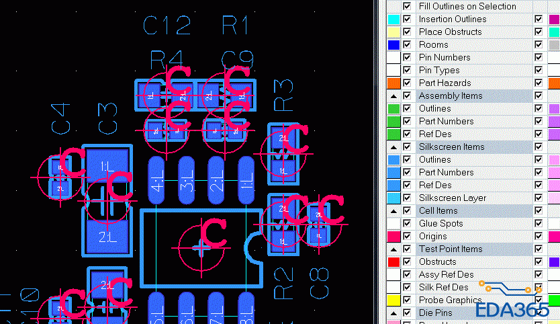Click the R2 reference designator text
This screenshot has width=560, height=324.
[283, 283]
